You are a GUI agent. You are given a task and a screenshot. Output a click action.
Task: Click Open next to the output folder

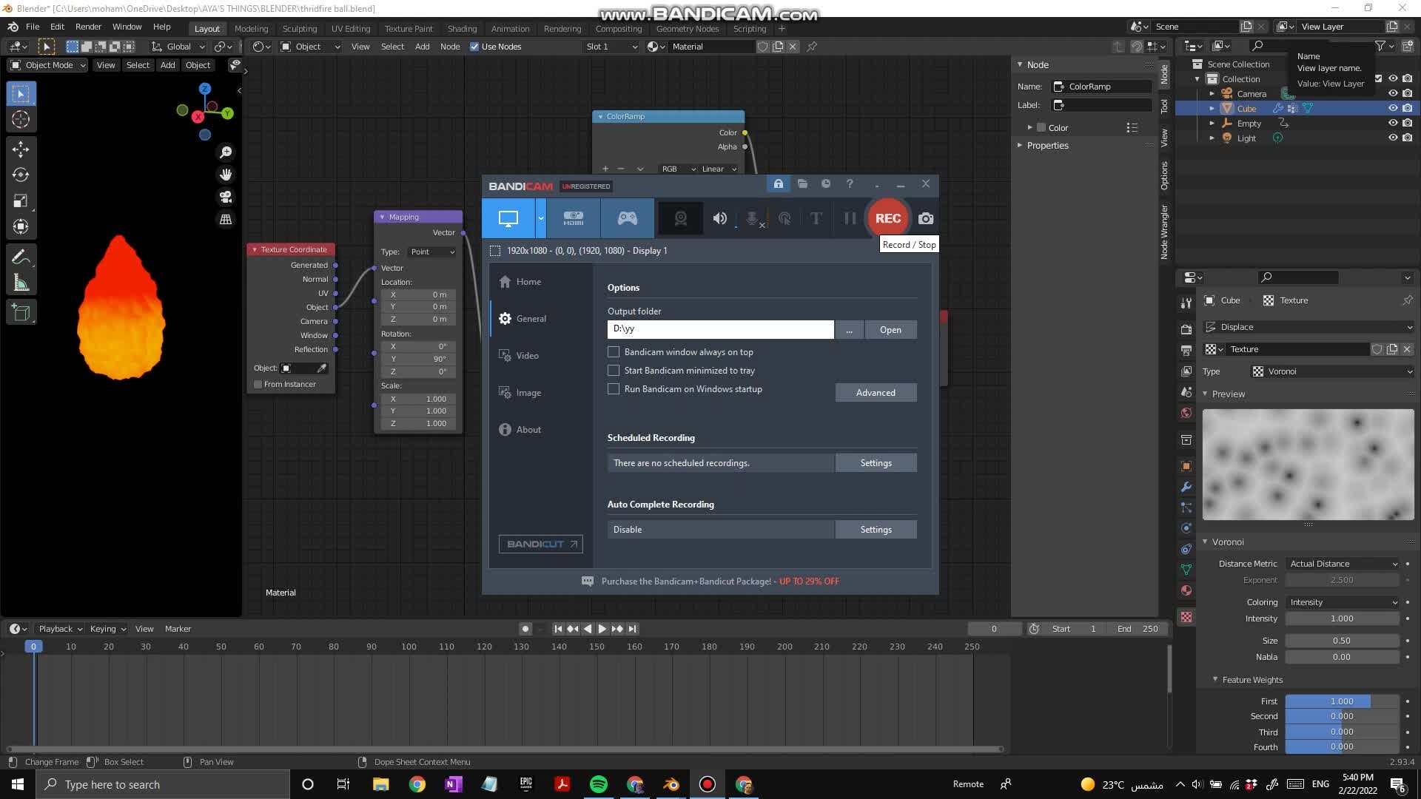pyautogui.click(x=890, y=329)
